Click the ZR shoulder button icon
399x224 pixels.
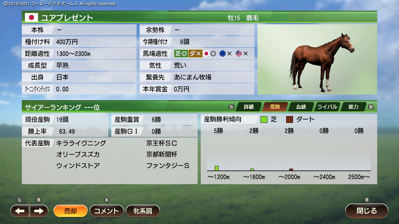[371, 107]
